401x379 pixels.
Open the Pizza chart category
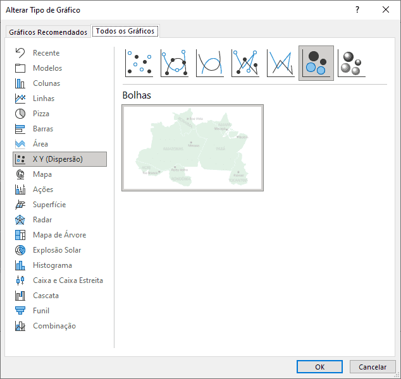point(40,114)
